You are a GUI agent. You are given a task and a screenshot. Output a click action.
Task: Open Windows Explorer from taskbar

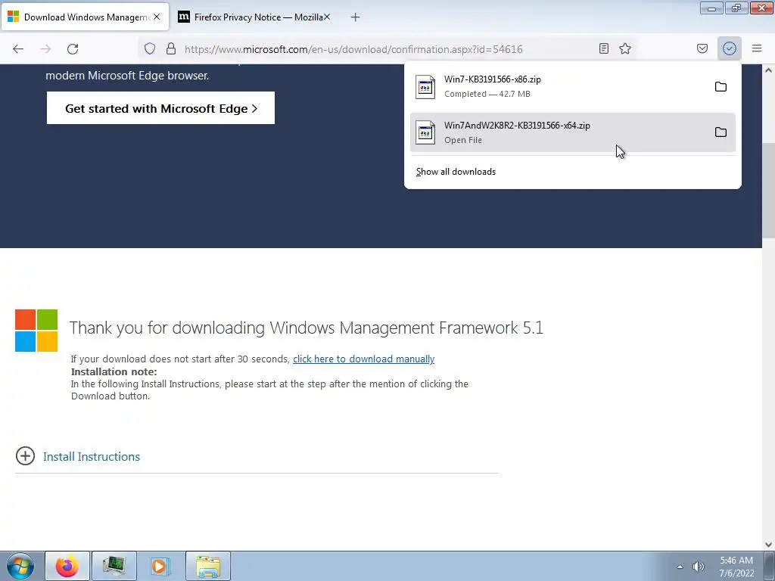208,566
